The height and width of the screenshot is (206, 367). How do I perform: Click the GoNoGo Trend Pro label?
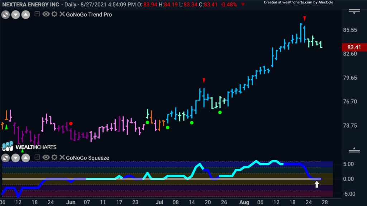[x=89, y=14]
